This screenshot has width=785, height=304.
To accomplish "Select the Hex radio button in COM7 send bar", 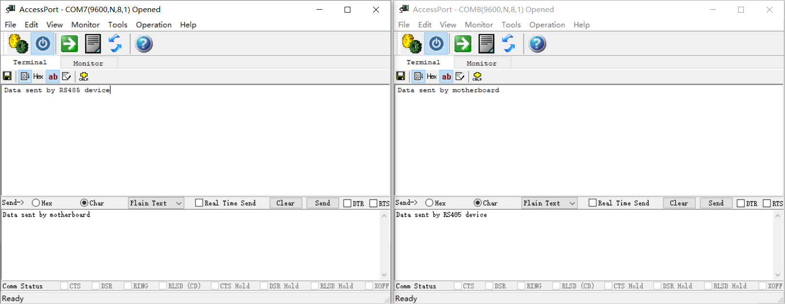I will click(x=36, y=203).
